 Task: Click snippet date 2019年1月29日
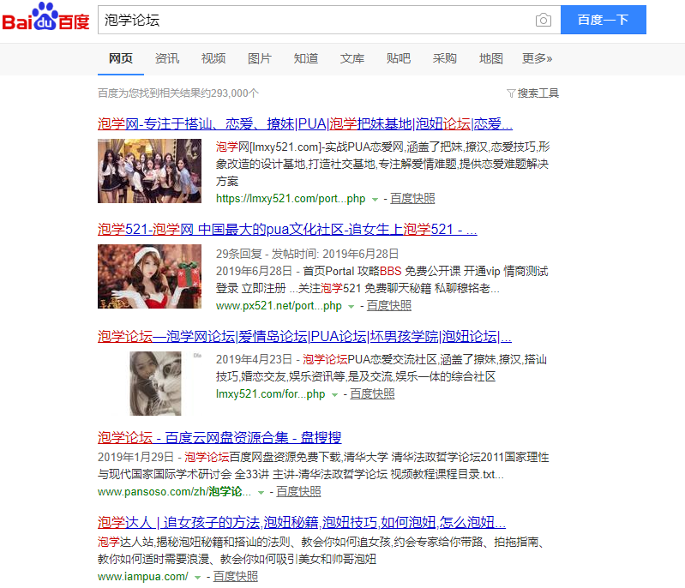pyautogui.click(x=135, y=458)
